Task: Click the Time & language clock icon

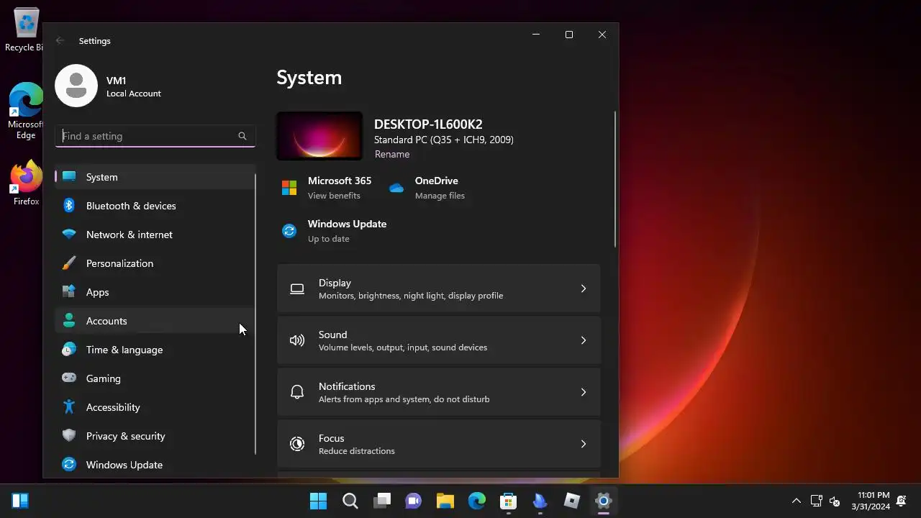Action: pyautogui.click(x=69, y=349)
